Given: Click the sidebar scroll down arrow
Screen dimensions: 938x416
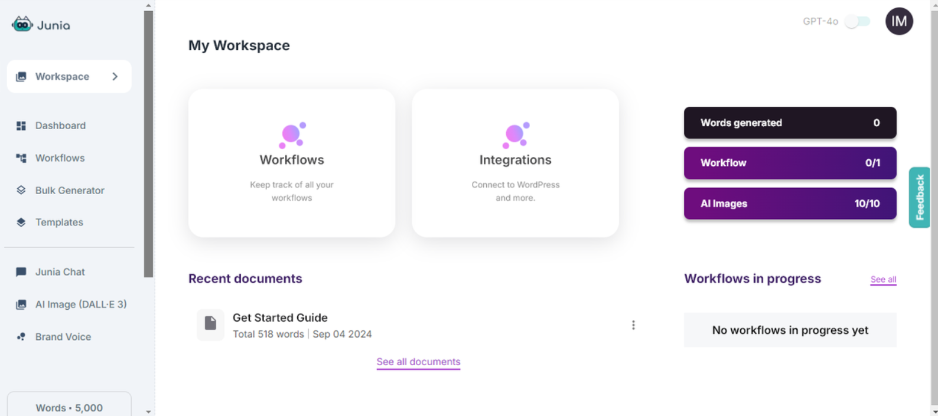Looking at the screenshot, I should [x=148, y=412].
